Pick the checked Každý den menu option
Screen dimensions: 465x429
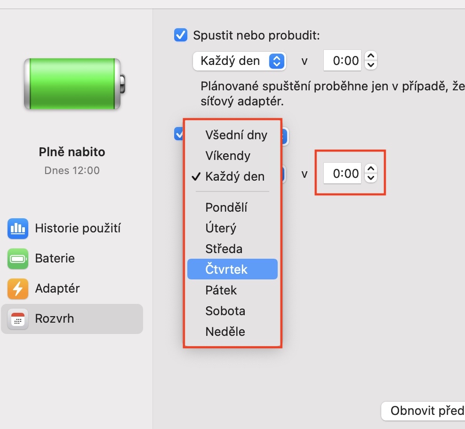[235, 177]
